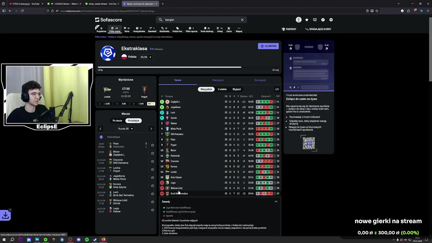Show U siebie home standings
This screenshot has height=243, width=432.
(x=222, y=89)
